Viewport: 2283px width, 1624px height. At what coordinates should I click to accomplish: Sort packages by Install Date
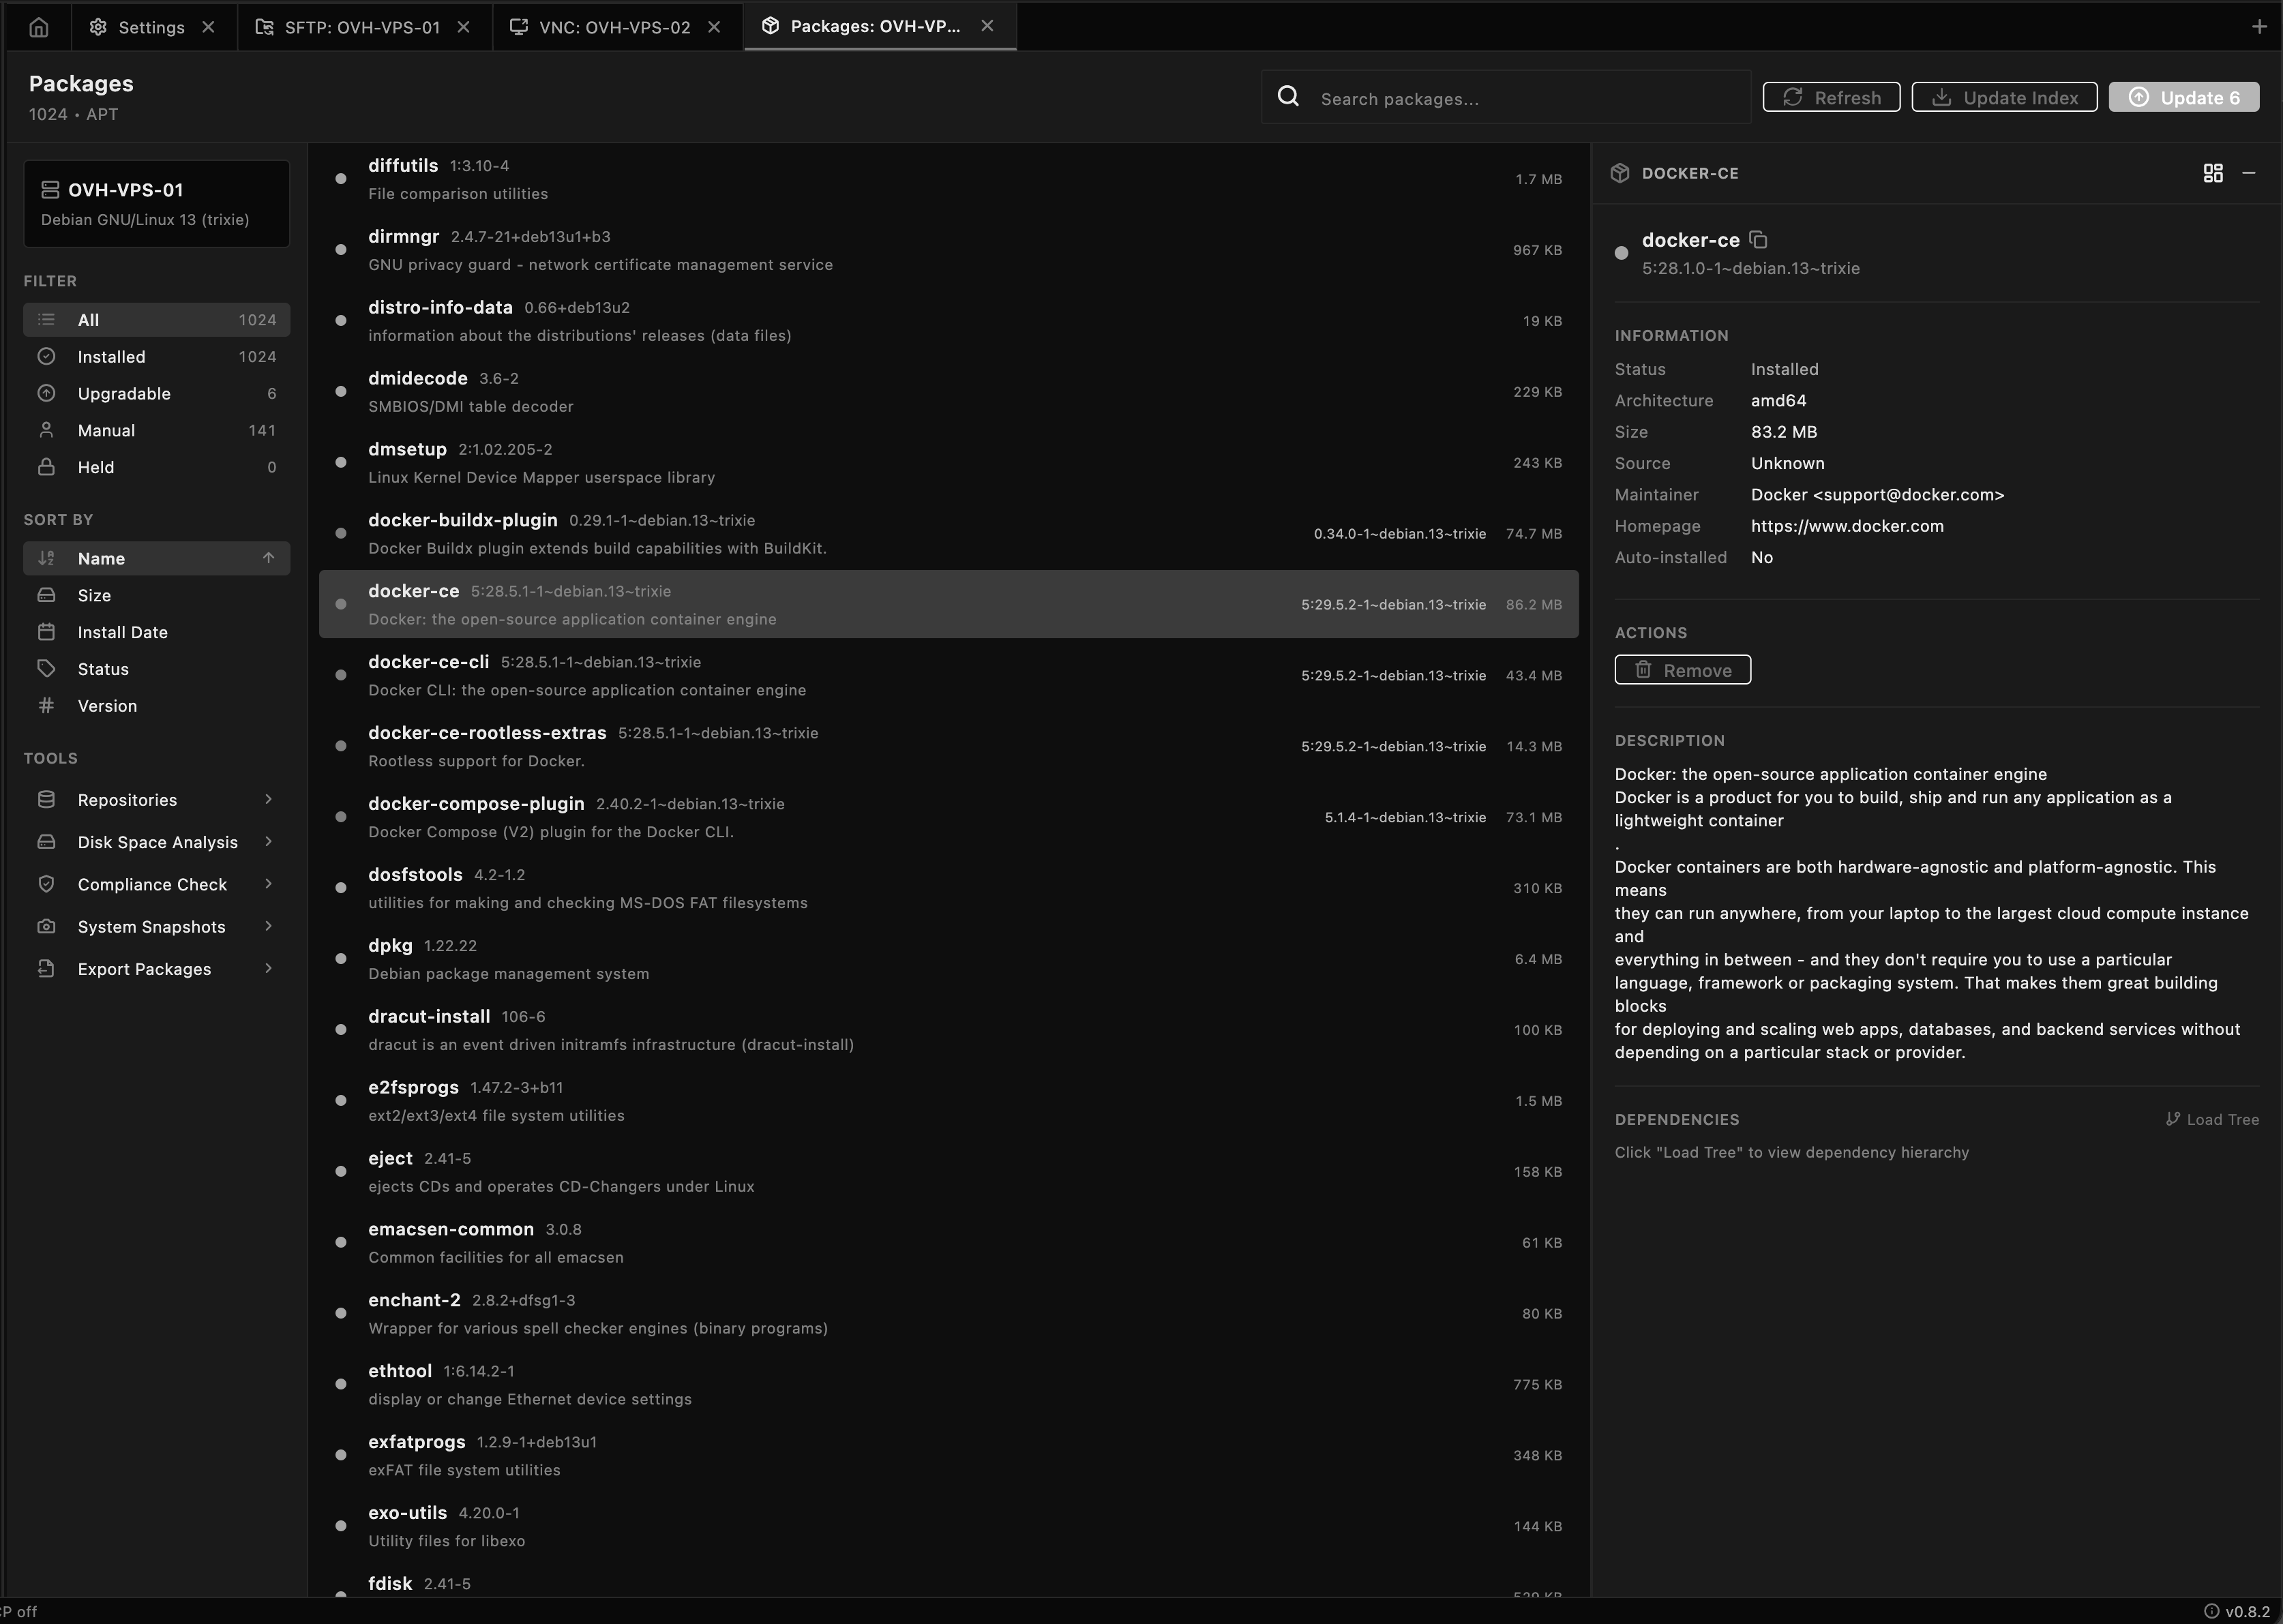point(157,632)
